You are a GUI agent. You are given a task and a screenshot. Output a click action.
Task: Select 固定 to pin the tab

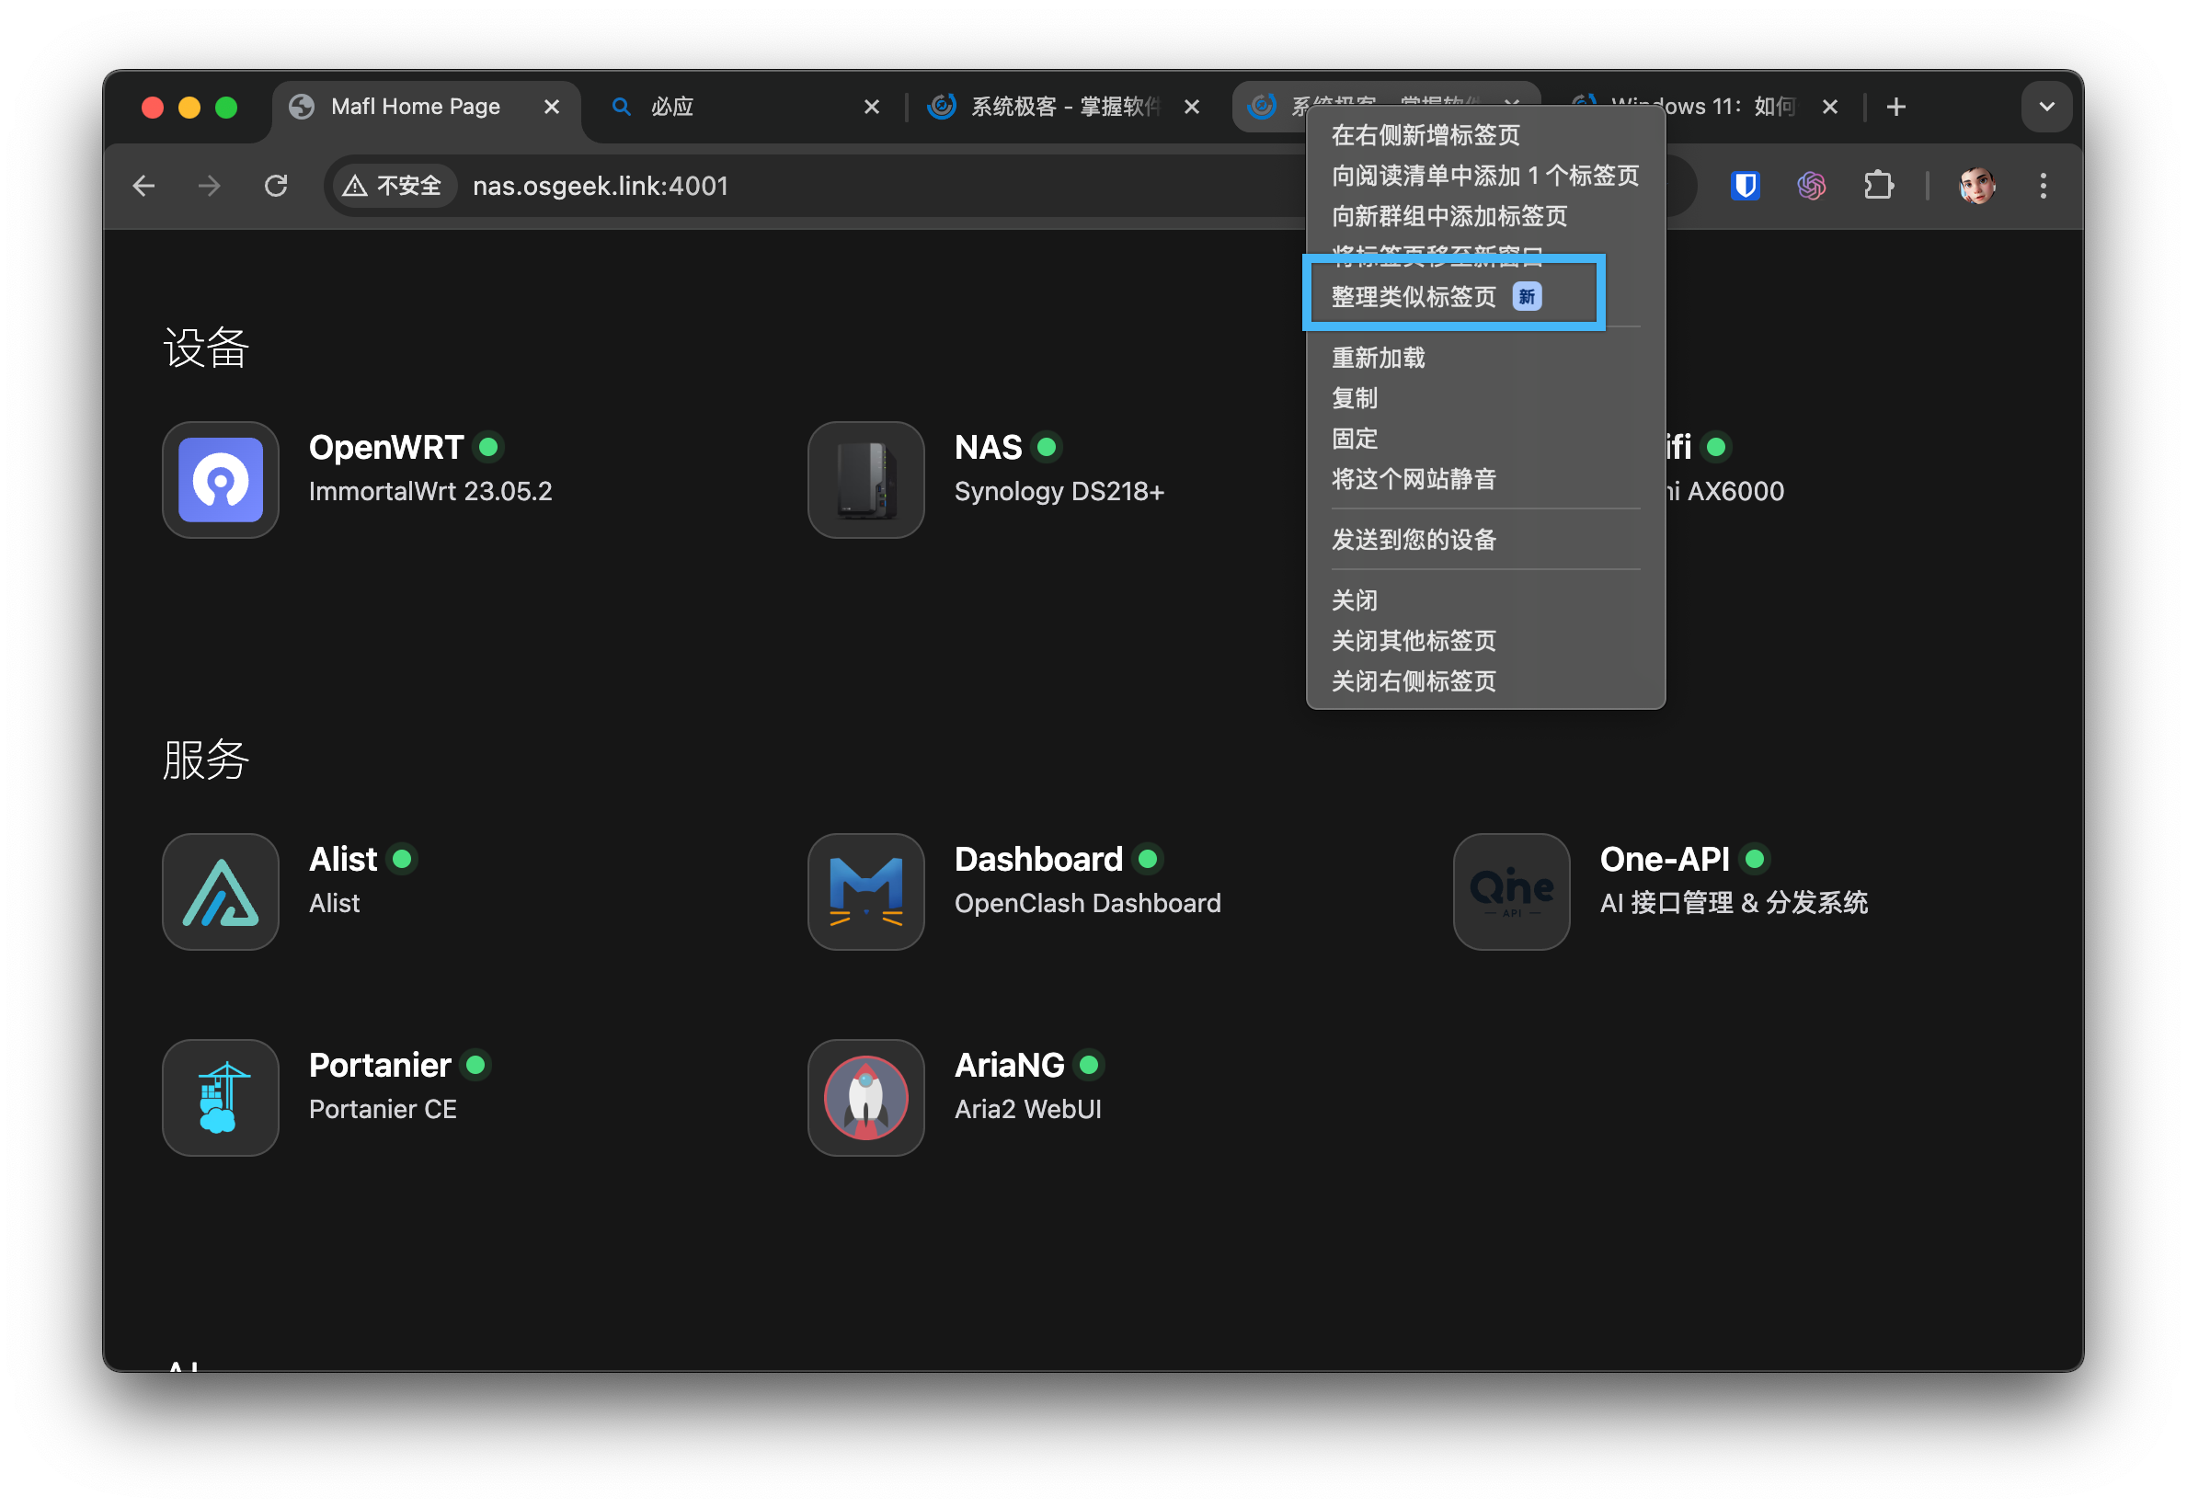(x=1485, y=440)
